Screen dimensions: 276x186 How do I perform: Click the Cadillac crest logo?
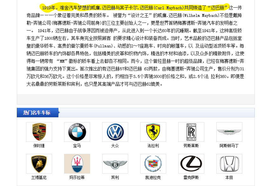click(153, 164)
